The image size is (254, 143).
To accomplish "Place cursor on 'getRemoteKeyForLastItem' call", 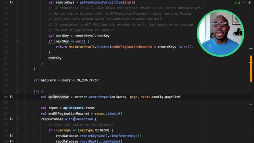I will point(101,2).
